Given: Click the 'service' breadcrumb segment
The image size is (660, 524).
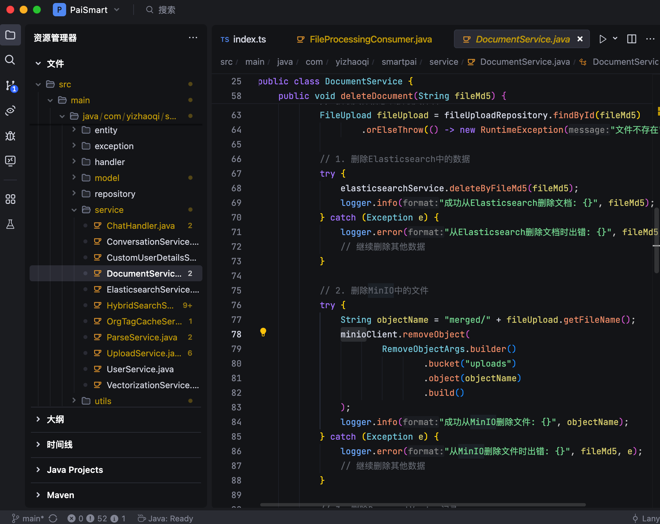Looking at the screenshot, I should tap(443, 62).
